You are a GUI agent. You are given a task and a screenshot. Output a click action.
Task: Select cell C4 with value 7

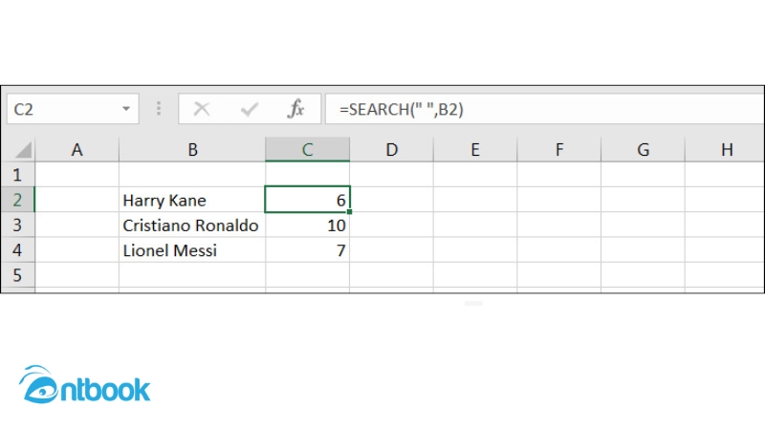pos(307,249)
